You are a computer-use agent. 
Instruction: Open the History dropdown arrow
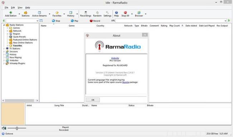pyautogui.click(x=77, y=14)
